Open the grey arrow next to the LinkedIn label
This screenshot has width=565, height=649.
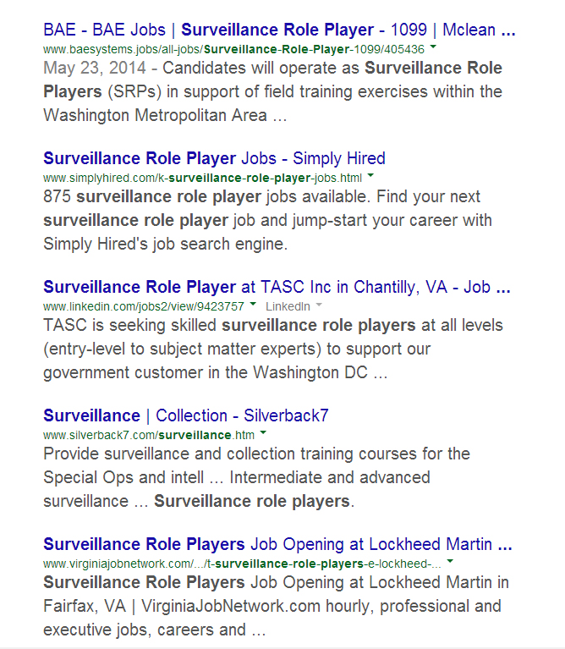(x=320, y=305)
